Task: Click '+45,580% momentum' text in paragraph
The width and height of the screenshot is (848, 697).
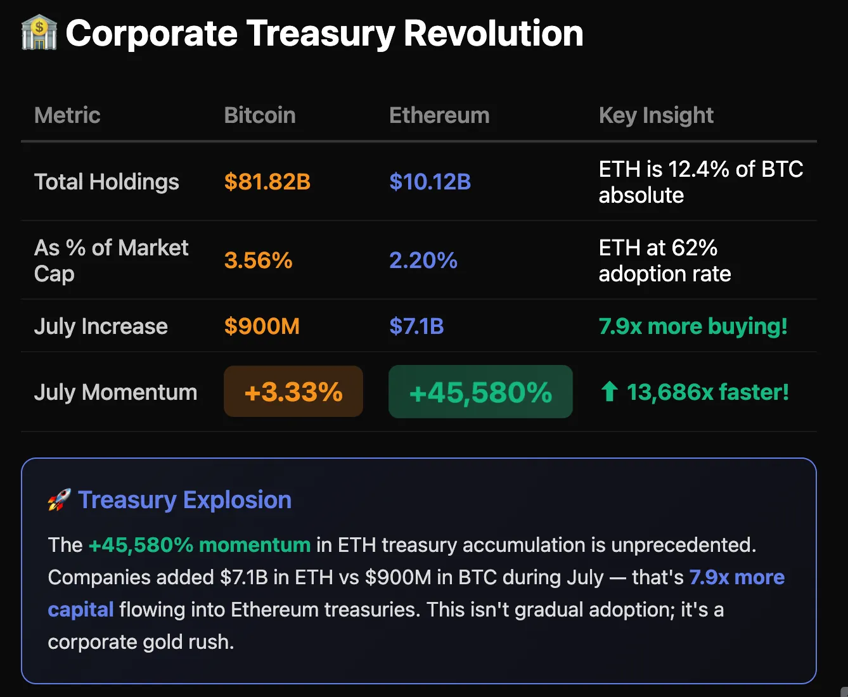Action: pyautogui.click(x=199, y=545)
